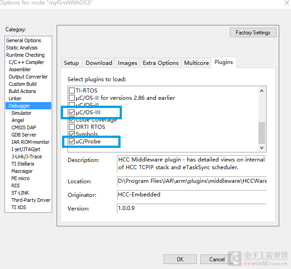Select General Options category
The width and height of the screenshot is (291, 269).
point(24,40)
